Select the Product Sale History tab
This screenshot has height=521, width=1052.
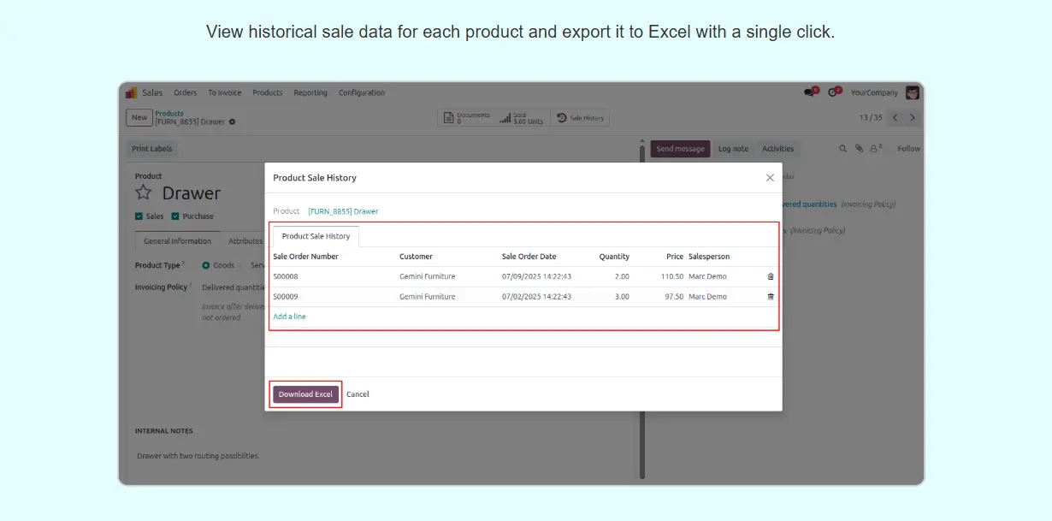(316, 236)
